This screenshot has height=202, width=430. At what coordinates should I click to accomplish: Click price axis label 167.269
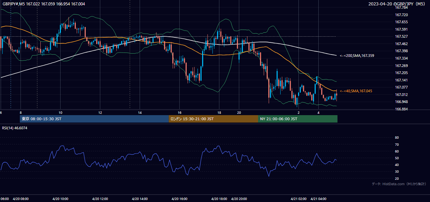[401, 66]
